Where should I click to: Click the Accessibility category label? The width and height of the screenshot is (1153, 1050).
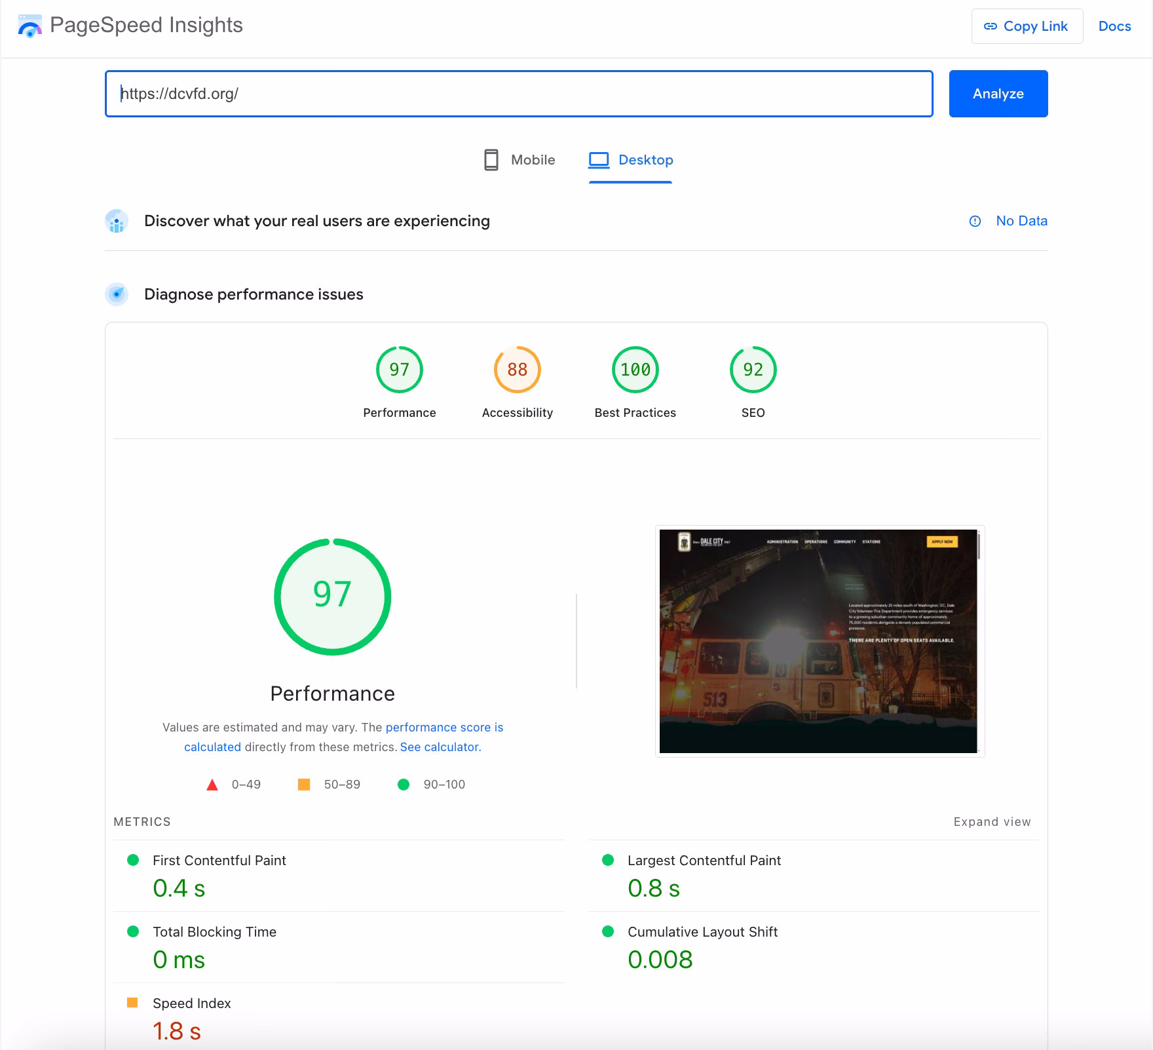click(x=518, y=413)
